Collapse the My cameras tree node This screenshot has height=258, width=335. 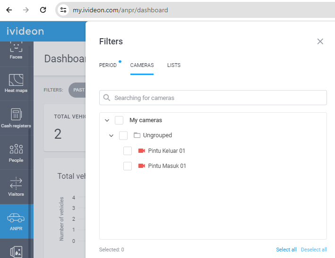107,120
